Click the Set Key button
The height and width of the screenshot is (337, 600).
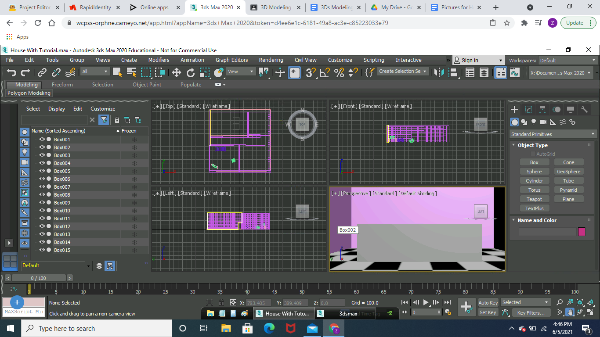(488, 313)
